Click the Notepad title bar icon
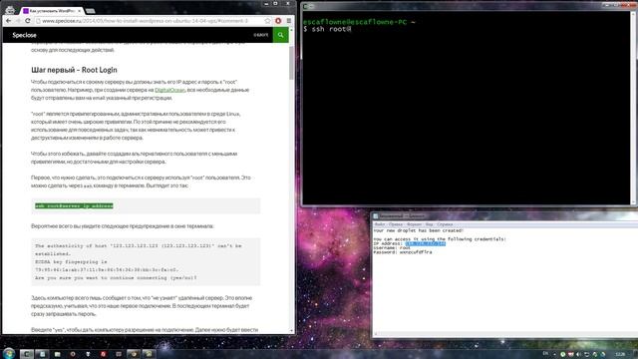 [x=376, y=216]
